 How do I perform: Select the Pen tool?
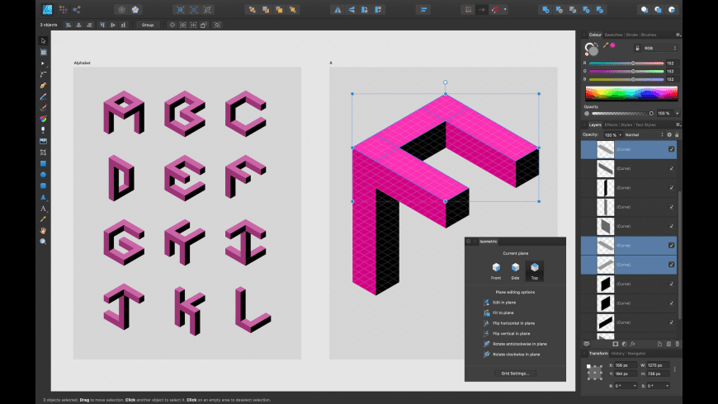pos(43,86)
